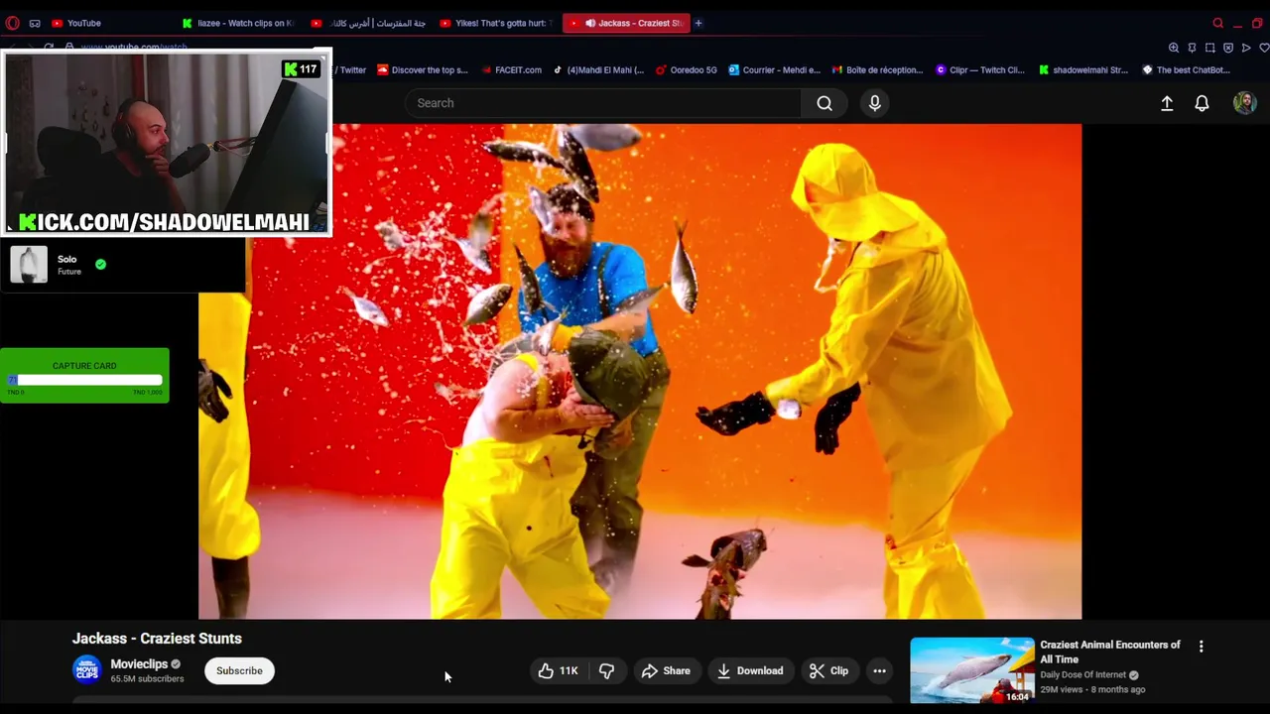The image size is (1270, 714).
Task: Open the Twitter bookmark
Action: click(x=350, y=70)
